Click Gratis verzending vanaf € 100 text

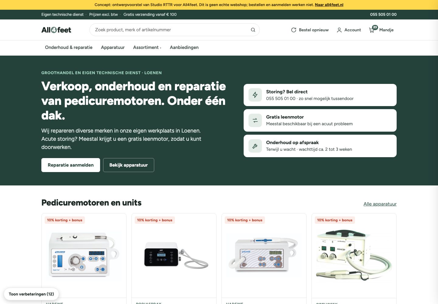(x=150, y=14)
